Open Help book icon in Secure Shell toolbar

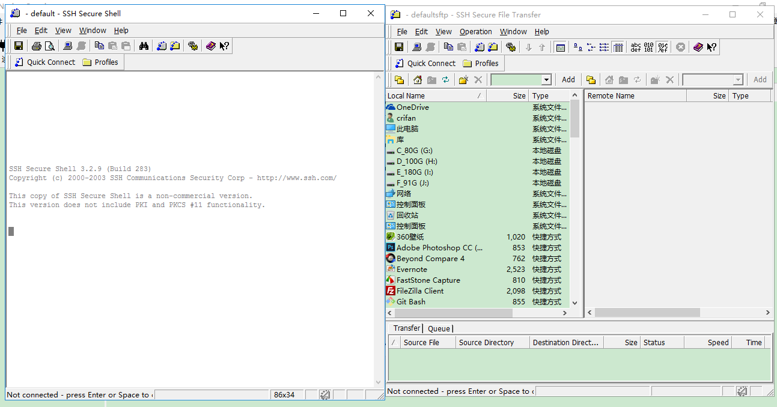point(211,46)
